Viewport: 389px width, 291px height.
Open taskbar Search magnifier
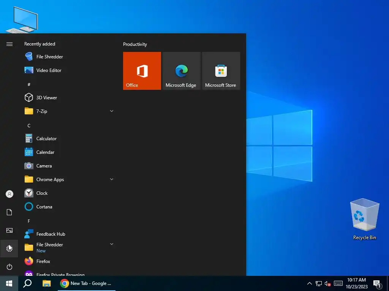27,283
